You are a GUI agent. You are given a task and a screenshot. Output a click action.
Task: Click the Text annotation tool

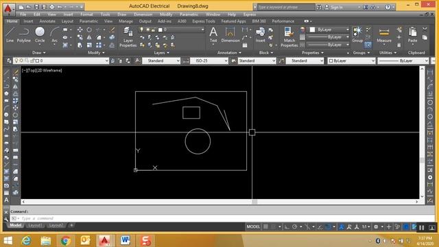[213, 35]
